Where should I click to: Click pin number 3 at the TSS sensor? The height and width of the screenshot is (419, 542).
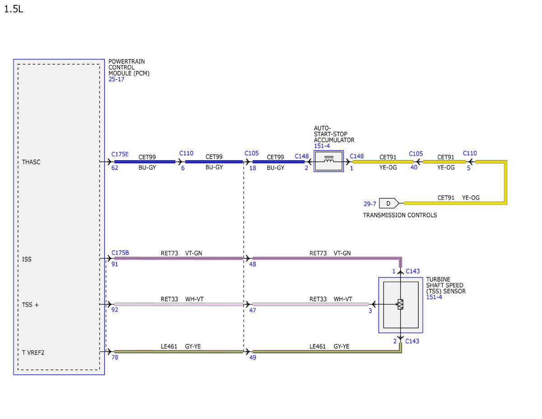click(x=370, y=311)
